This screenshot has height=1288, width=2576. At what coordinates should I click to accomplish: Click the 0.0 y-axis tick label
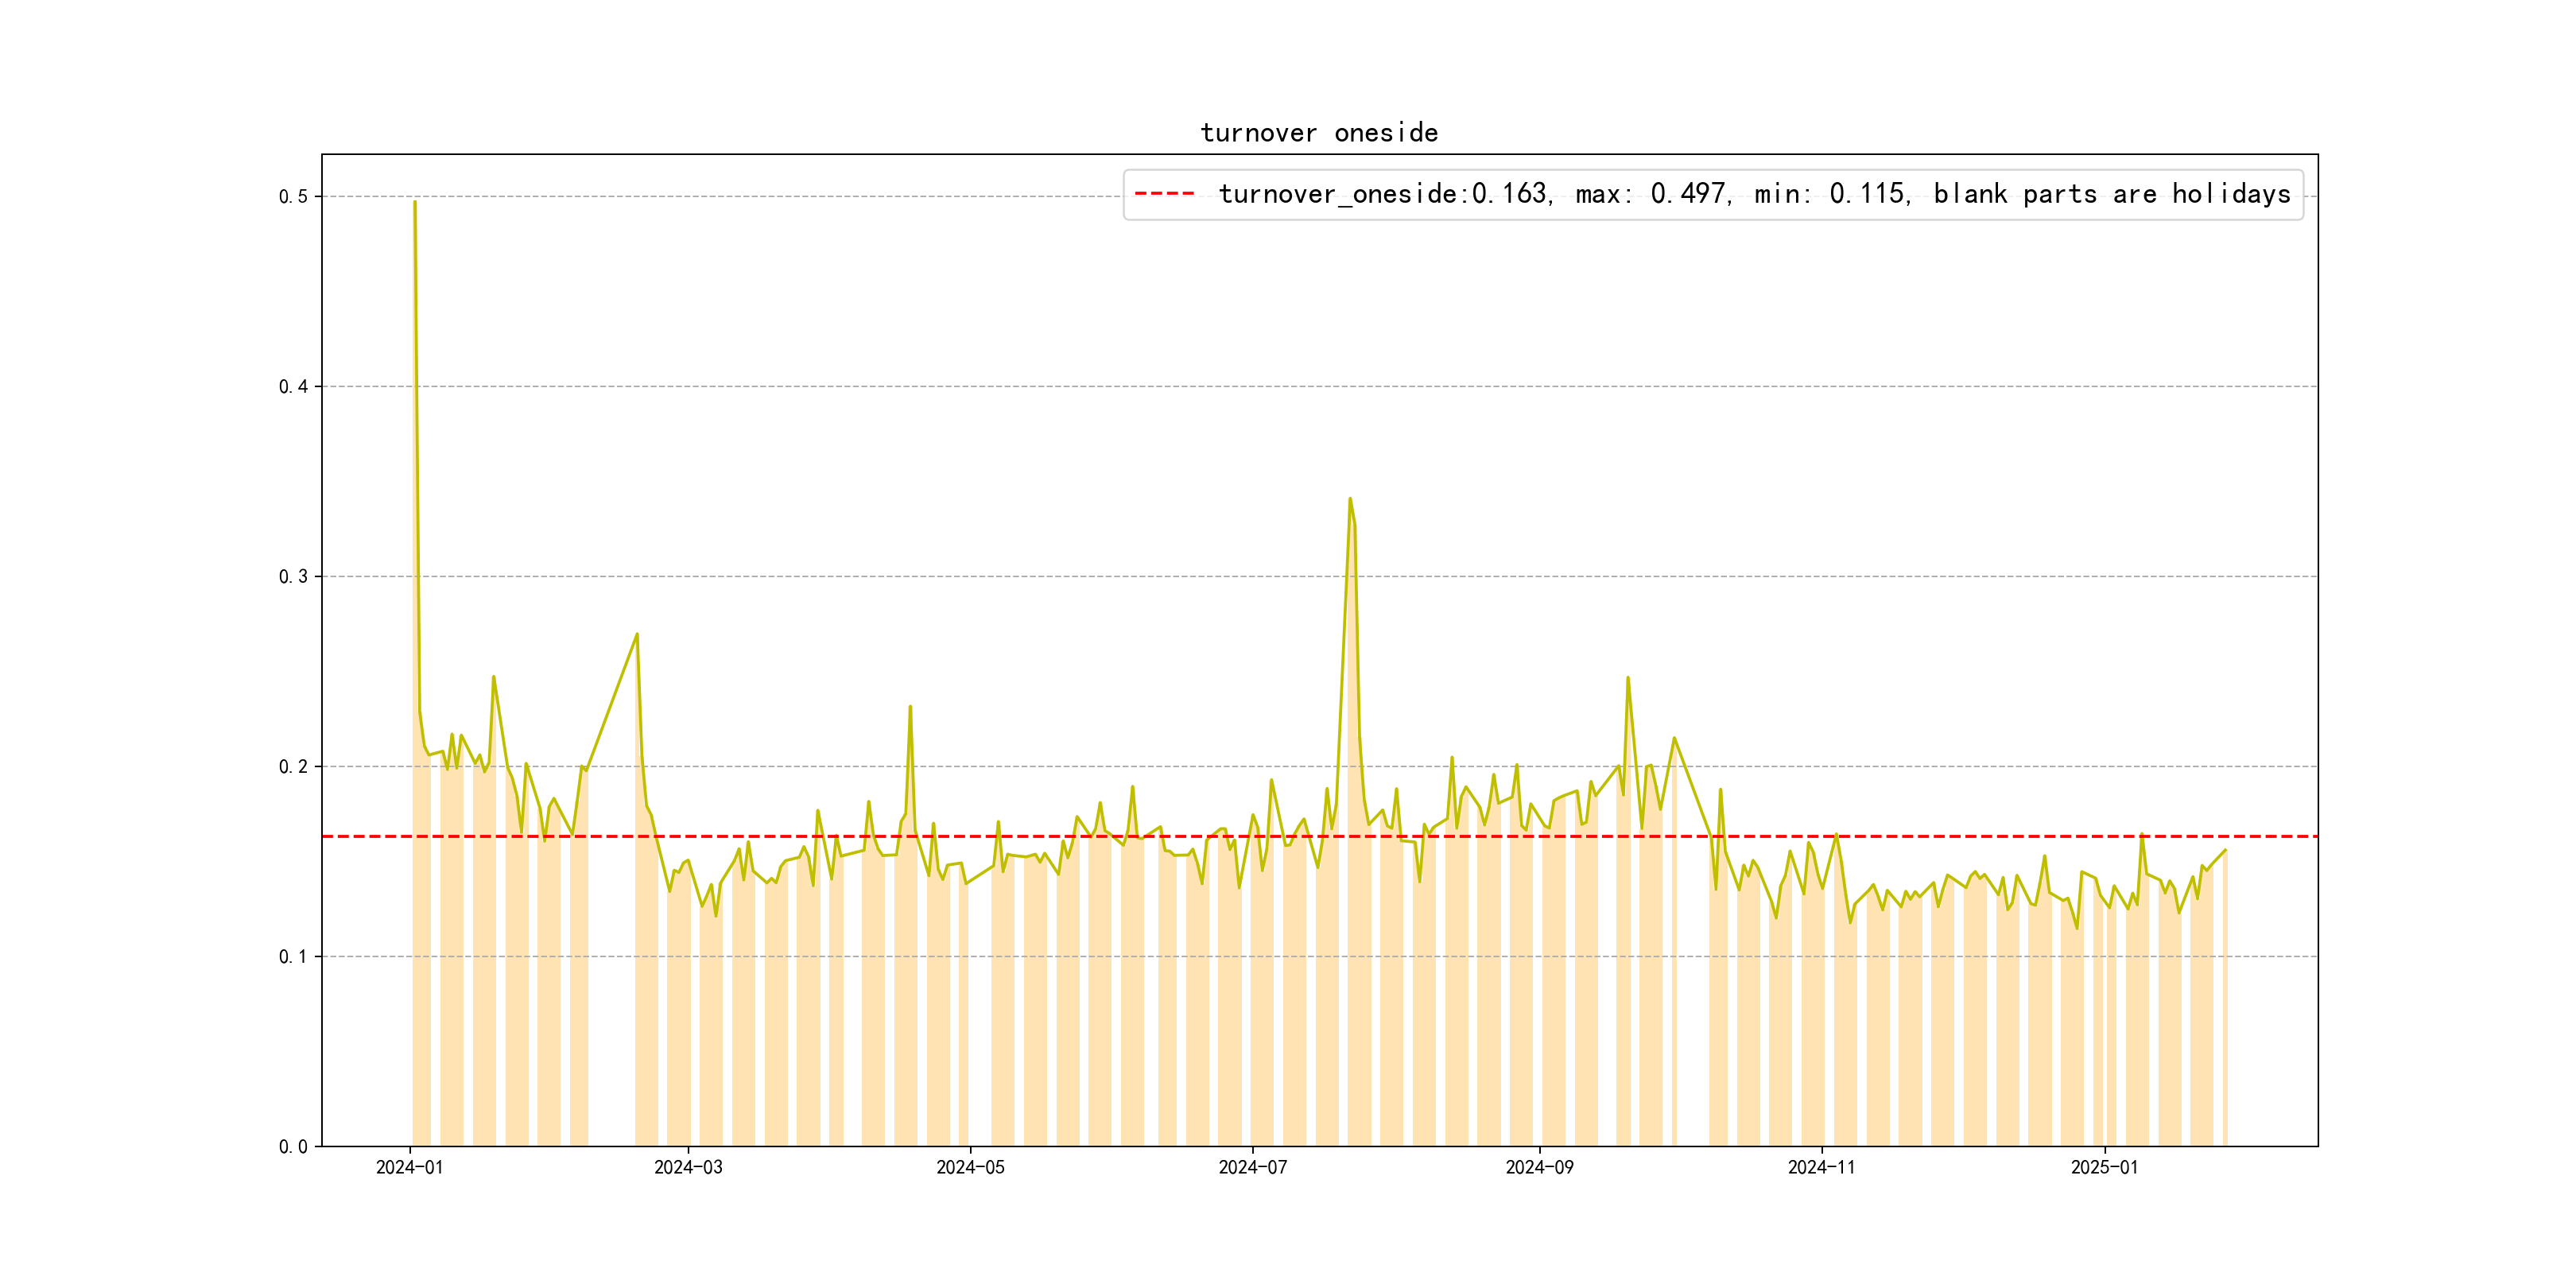coord(293,1147)
